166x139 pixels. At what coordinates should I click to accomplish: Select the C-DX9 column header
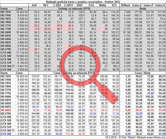(x=57, y=5)
